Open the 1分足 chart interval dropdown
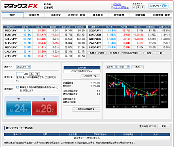 pos(124,67)
